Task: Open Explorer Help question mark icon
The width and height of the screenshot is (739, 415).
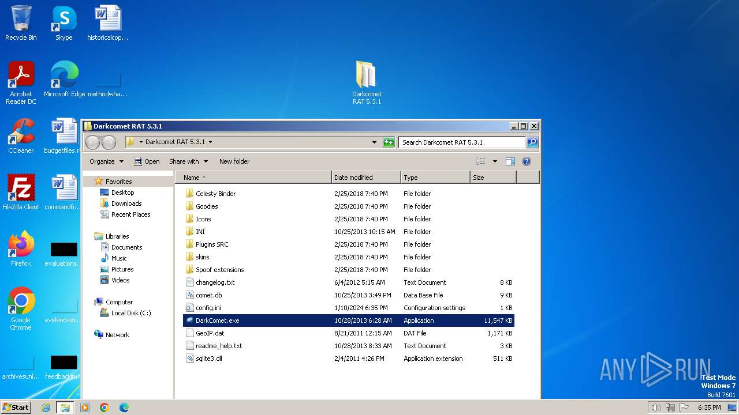Action: pyautogui.click(x=527, y=161)
